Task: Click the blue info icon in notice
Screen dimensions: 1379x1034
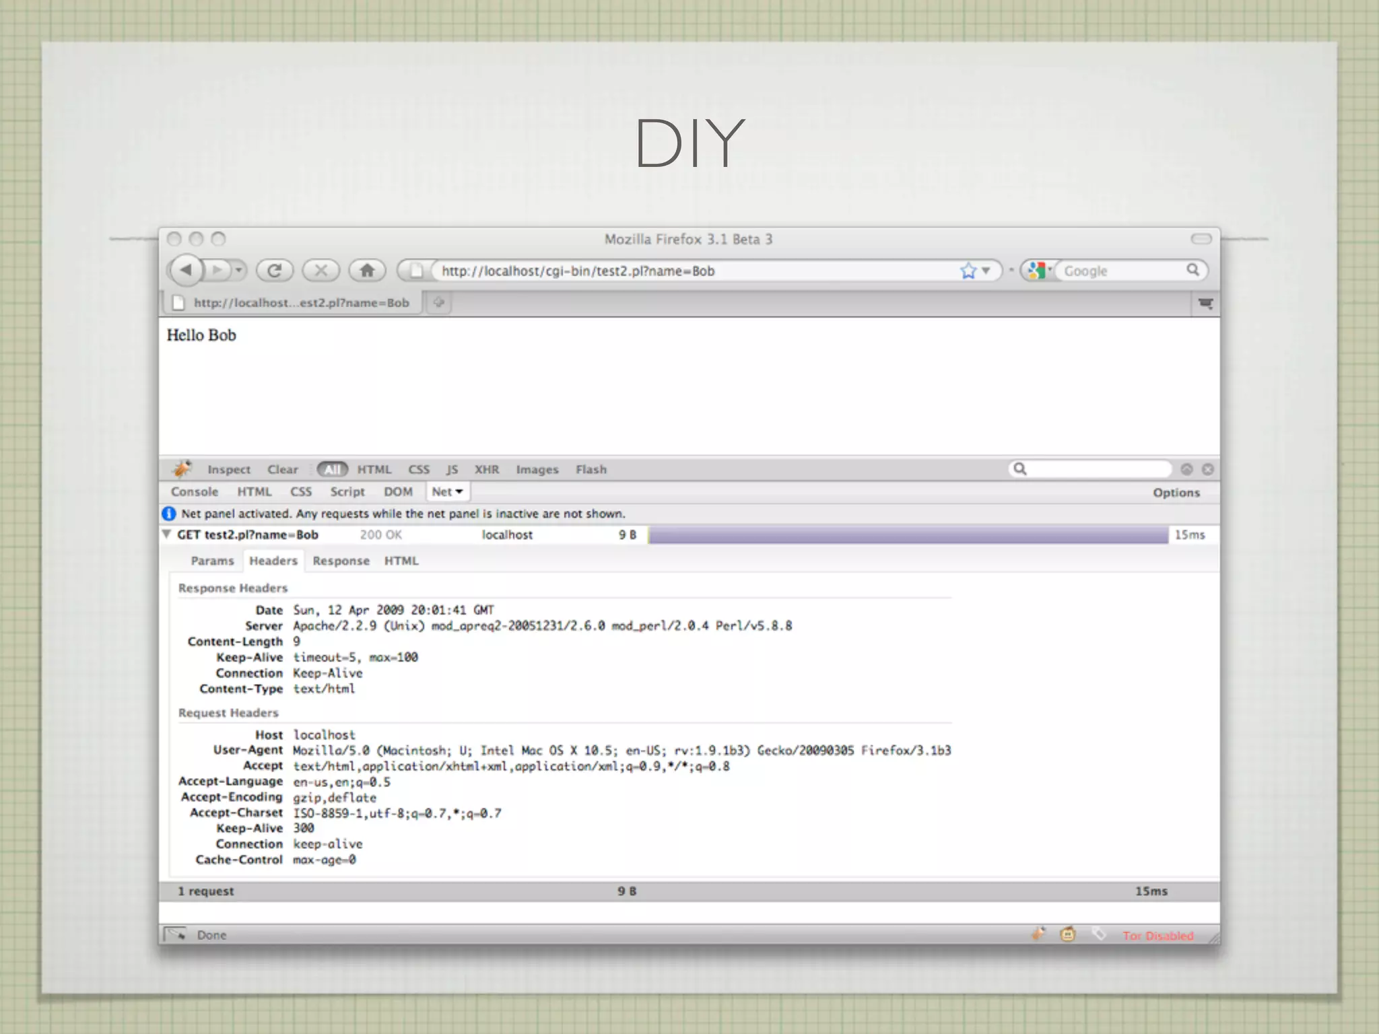Action: point(169,514)
